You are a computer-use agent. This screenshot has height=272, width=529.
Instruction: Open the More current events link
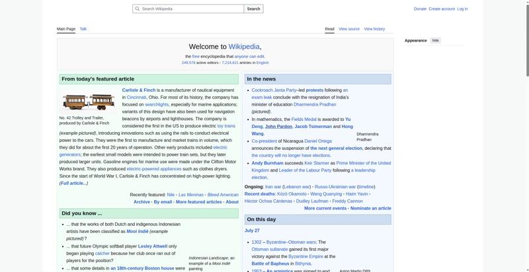(x=325, y=209)
